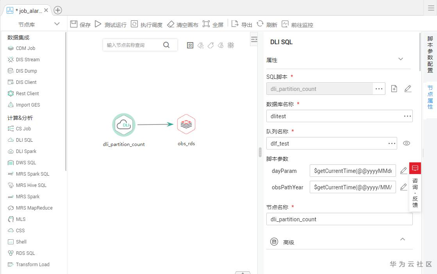
Task: Click new script icon beside SQL脚本
Action: pyautogui.click(x=394, y=89)
